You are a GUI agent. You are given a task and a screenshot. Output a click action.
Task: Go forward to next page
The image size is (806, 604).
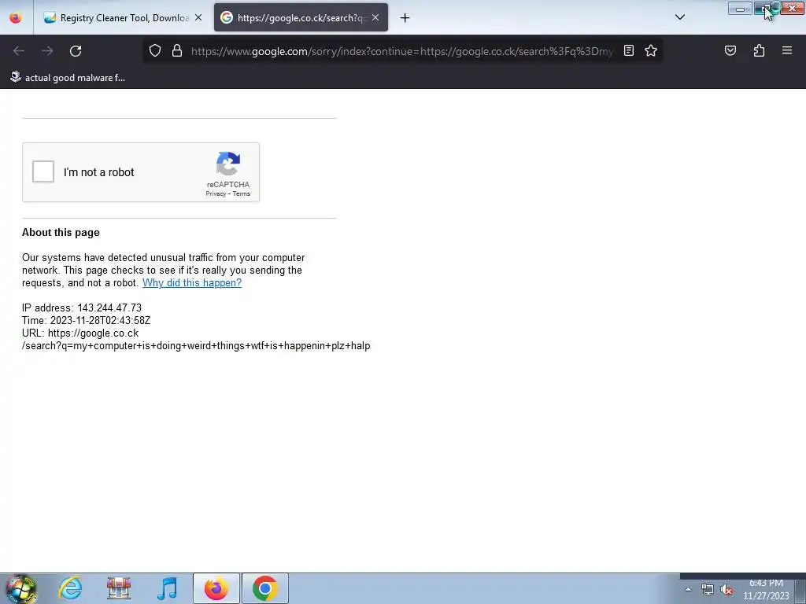pos(47,51)
